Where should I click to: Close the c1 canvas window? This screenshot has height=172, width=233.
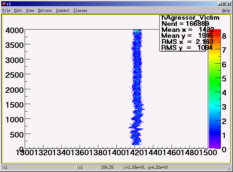point(229,4)
